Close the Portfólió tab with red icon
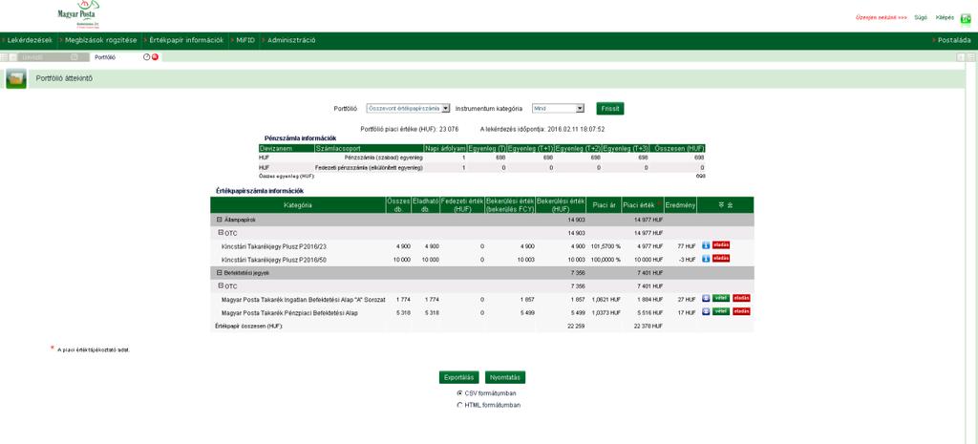This screenshot has height=444, width=978. tap(155, 56)
